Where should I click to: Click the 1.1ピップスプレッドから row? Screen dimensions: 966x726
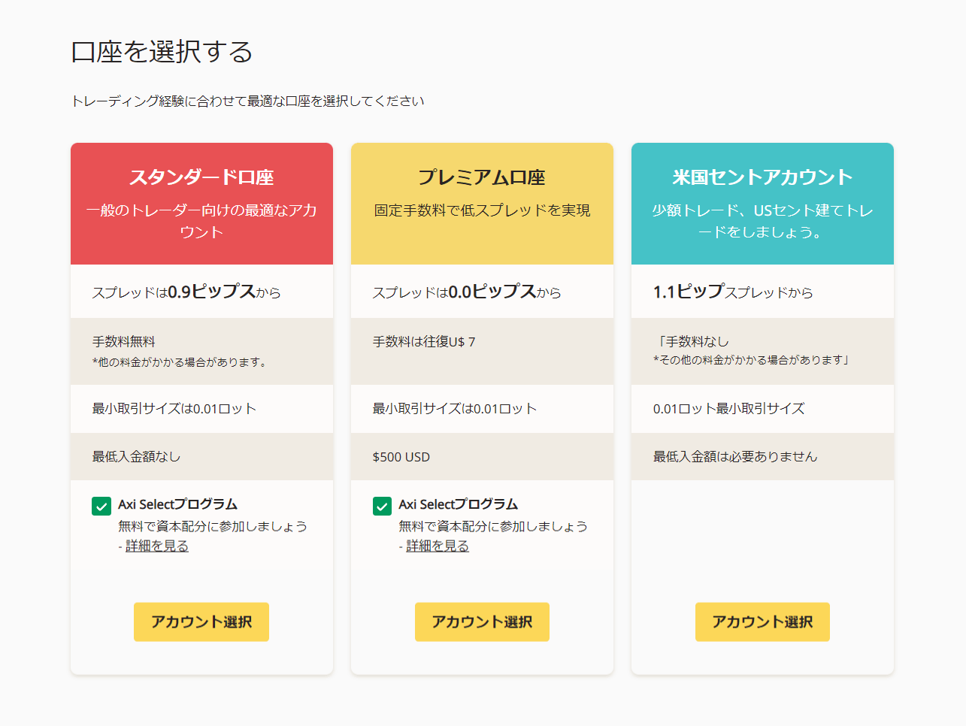tap(762, 292)
